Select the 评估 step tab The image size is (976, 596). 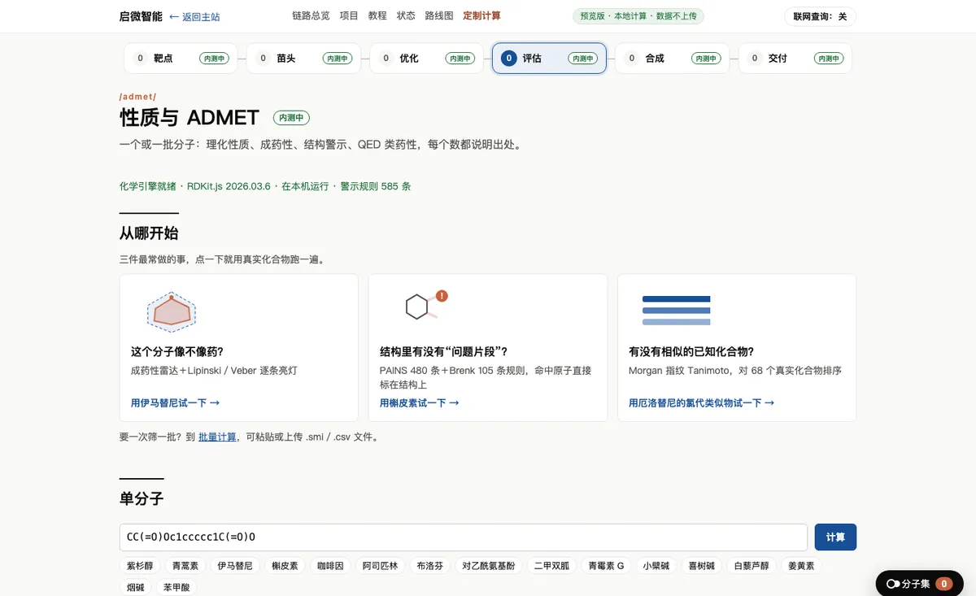tap(549, 59)
